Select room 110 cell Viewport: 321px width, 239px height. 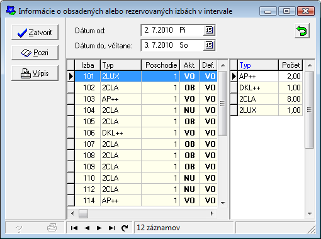tap(87, 178)
